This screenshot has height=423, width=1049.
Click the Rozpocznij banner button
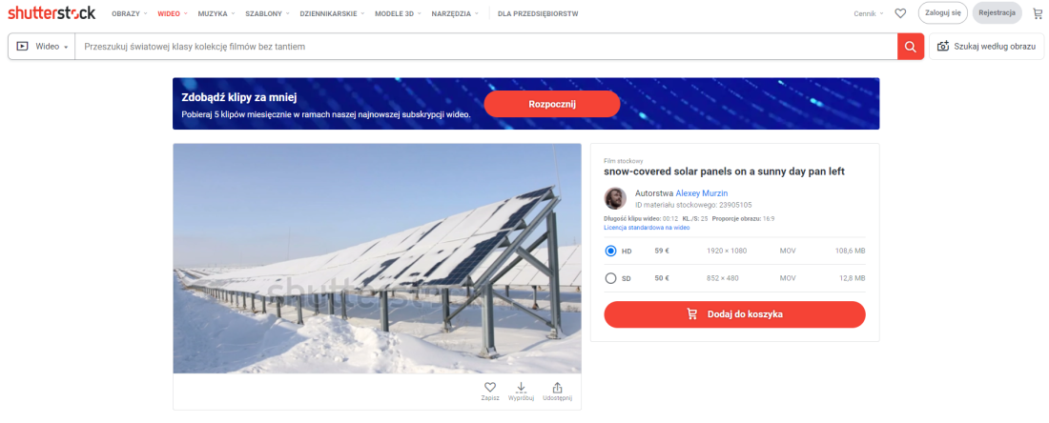tap(552, 104)
